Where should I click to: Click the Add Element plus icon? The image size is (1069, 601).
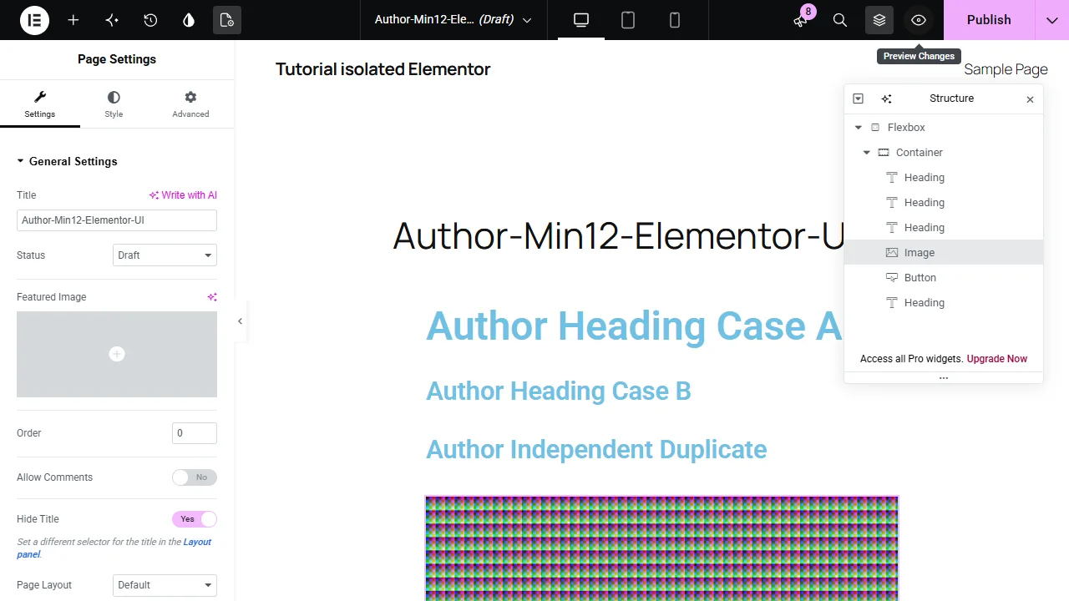73,20
